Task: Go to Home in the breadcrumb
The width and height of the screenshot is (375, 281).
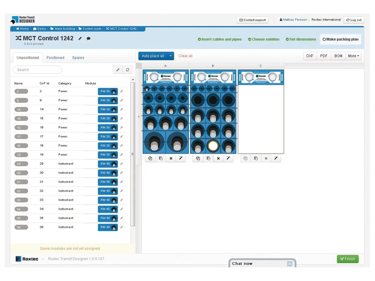Action: pyautogui.click(x=23, y=29)
